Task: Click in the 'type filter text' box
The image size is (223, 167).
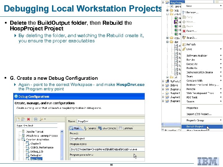Action: coord(37,126)
